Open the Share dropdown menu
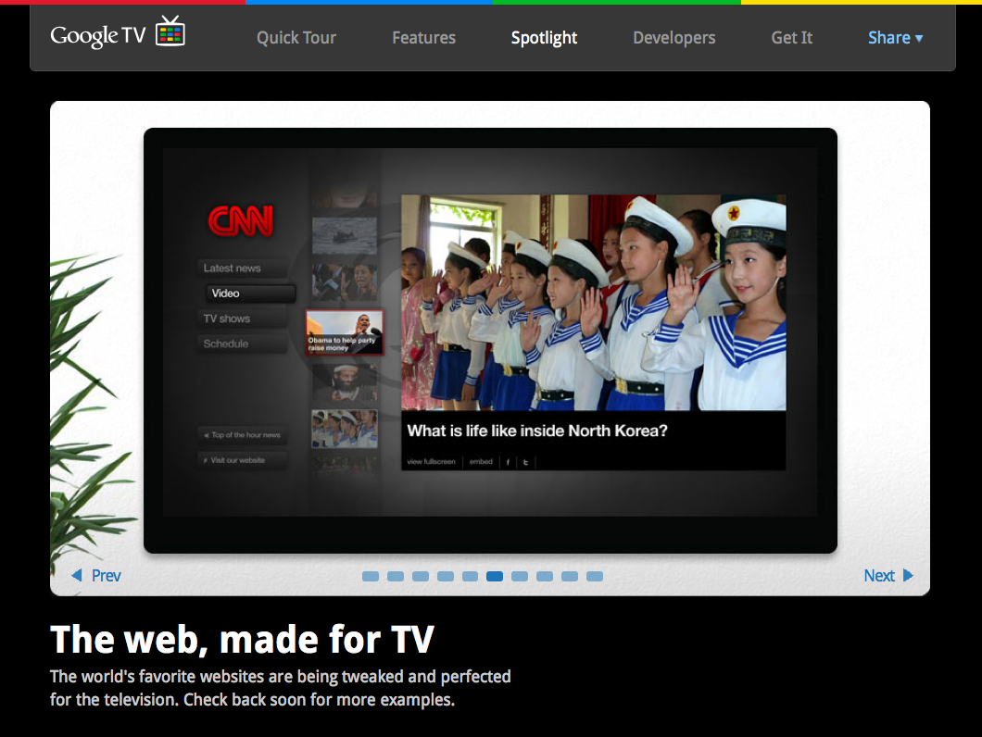The image size is (982, 737). (895, 38)
